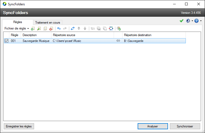
Task: Click the sync direction arrow in rule 001
Action: 118,41
